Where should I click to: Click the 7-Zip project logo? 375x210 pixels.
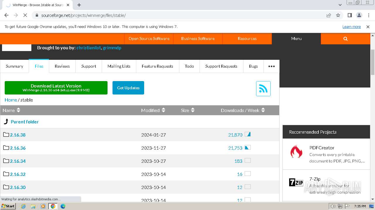pos(296,183)
